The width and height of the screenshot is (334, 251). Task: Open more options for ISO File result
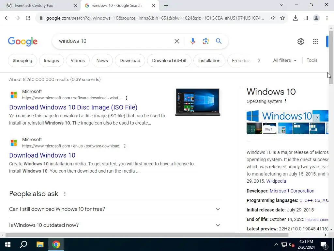[x=127, y=98]
